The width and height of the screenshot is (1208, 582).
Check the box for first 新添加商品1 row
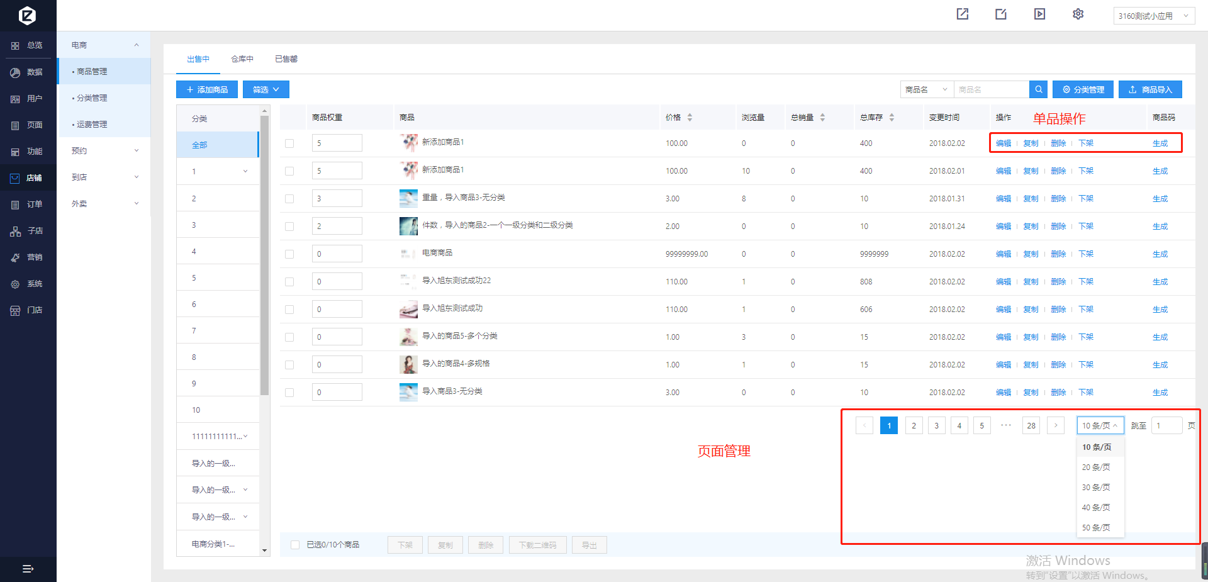(289, 143)
